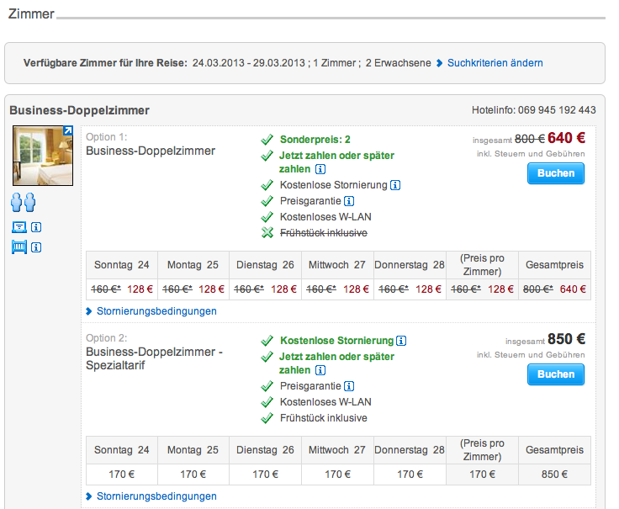Click the crib bed icon
Viewport: 619px width, 509px height.
pyautogui.click(x=19, y=247)
